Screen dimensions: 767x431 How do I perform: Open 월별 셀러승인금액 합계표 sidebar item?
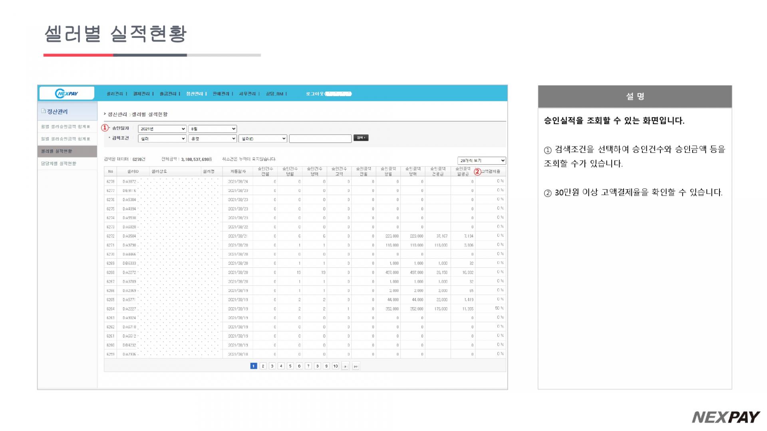click(66, 127)
